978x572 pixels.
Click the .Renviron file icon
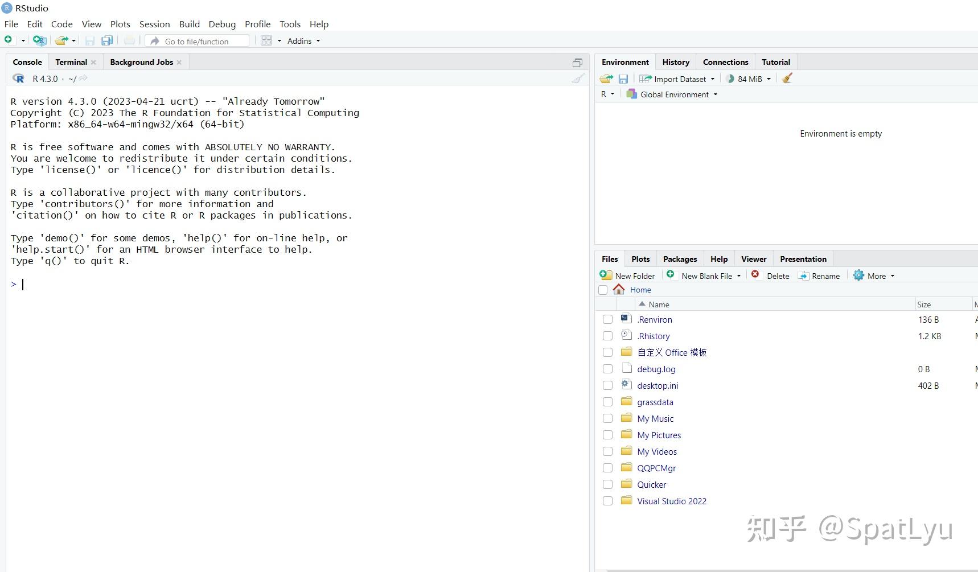[x=626, y=319]
